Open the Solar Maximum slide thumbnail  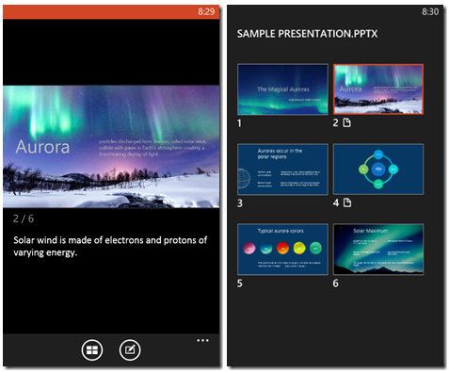(x=378, y=250)
